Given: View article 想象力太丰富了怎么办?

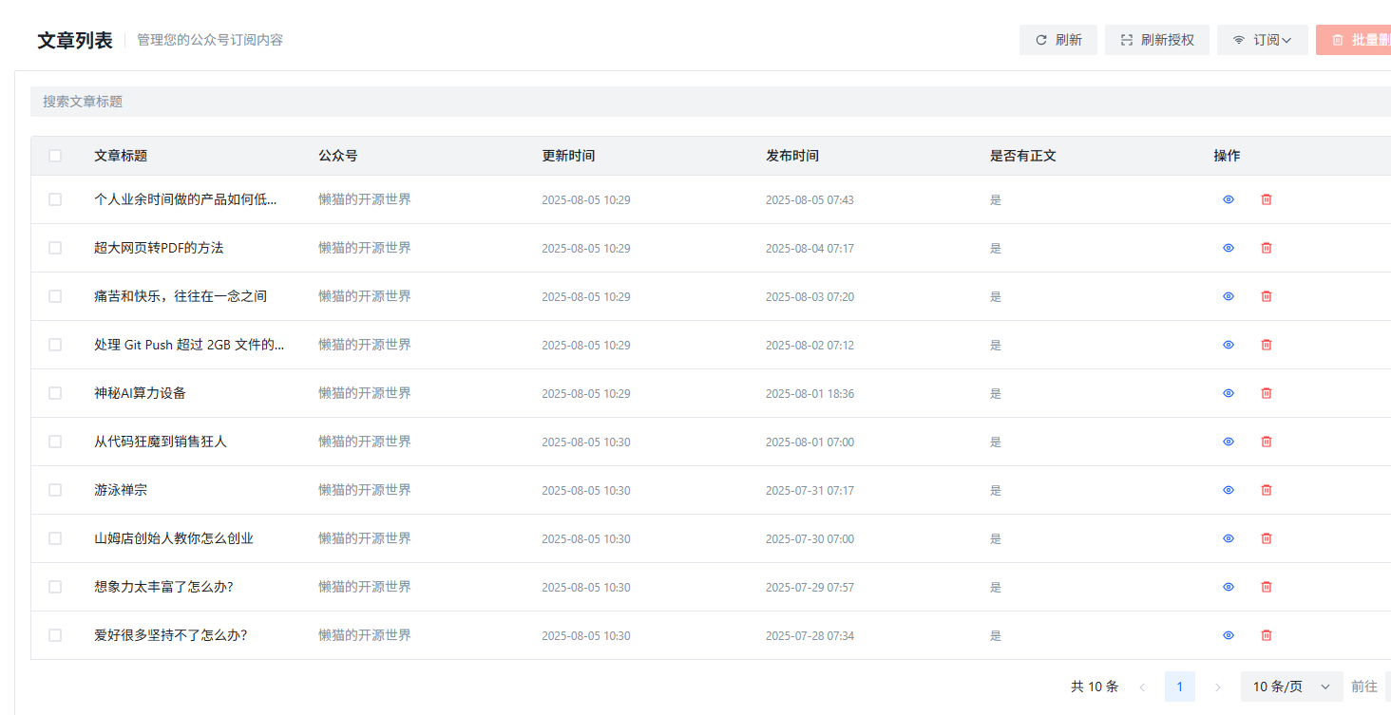Looking at the screenshot, I should click(x=1229, y=587).
